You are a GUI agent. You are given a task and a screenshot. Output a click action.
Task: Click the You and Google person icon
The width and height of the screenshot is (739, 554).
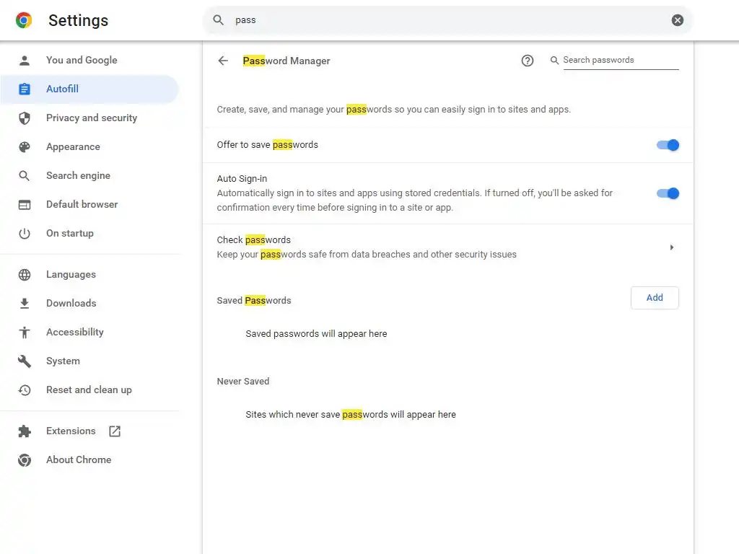[x=25, y=61]
